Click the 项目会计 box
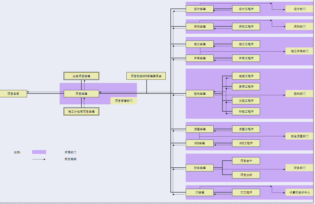This screenshot has height=204, width=315. coord(246,161)
